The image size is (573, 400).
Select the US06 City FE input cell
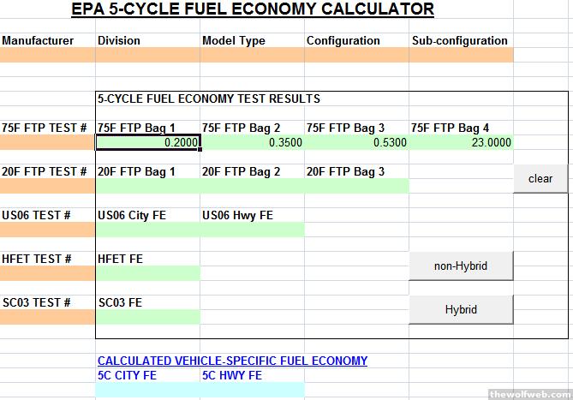[x=148, y=230]
